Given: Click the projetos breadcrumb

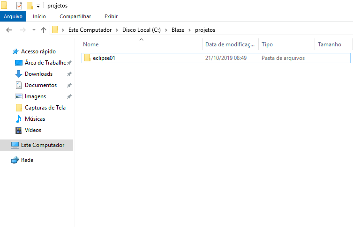Looking at the screenshot, I should [x=205, y=30].
